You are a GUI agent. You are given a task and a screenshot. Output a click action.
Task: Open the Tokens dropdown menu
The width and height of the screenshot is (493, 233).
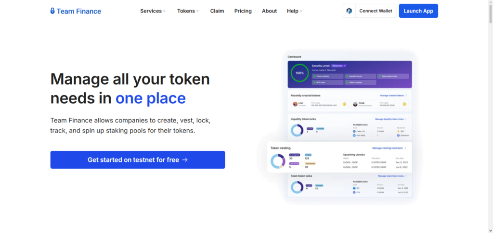tap(188, 11)
